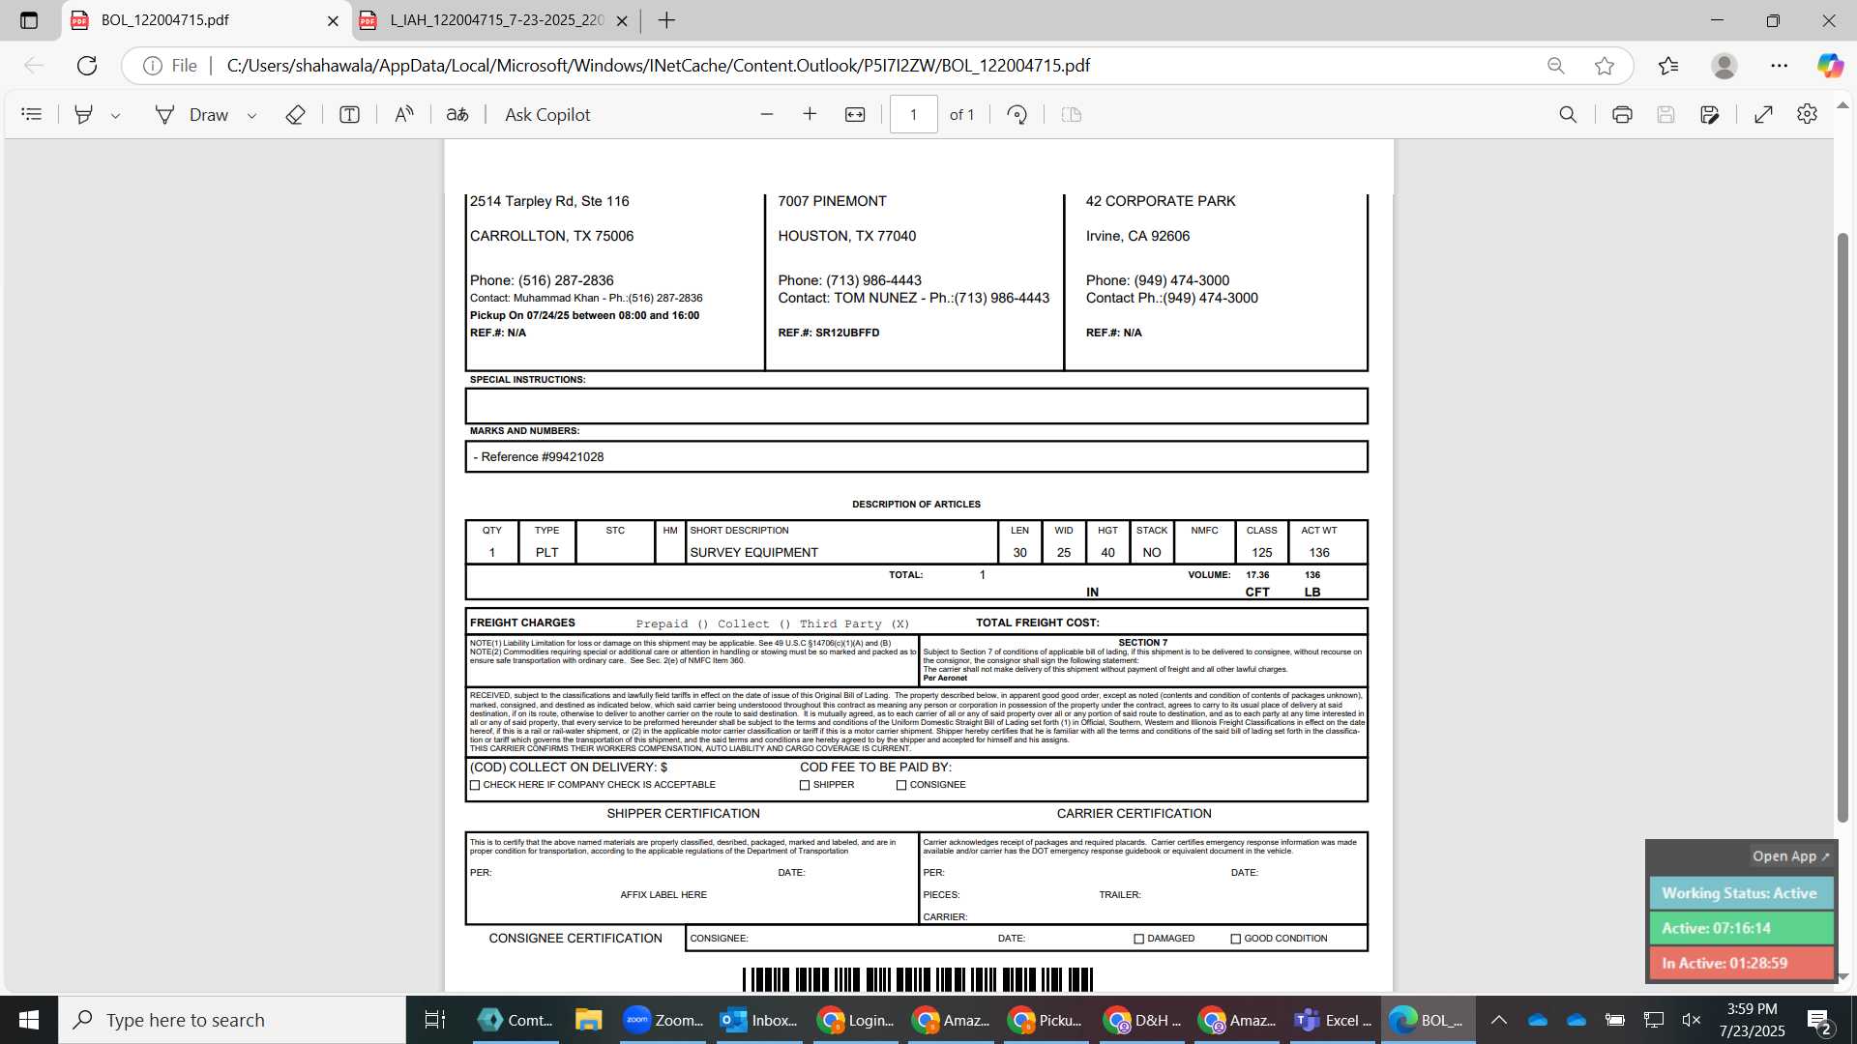Open Settings and more menu

click(1779, 66)
